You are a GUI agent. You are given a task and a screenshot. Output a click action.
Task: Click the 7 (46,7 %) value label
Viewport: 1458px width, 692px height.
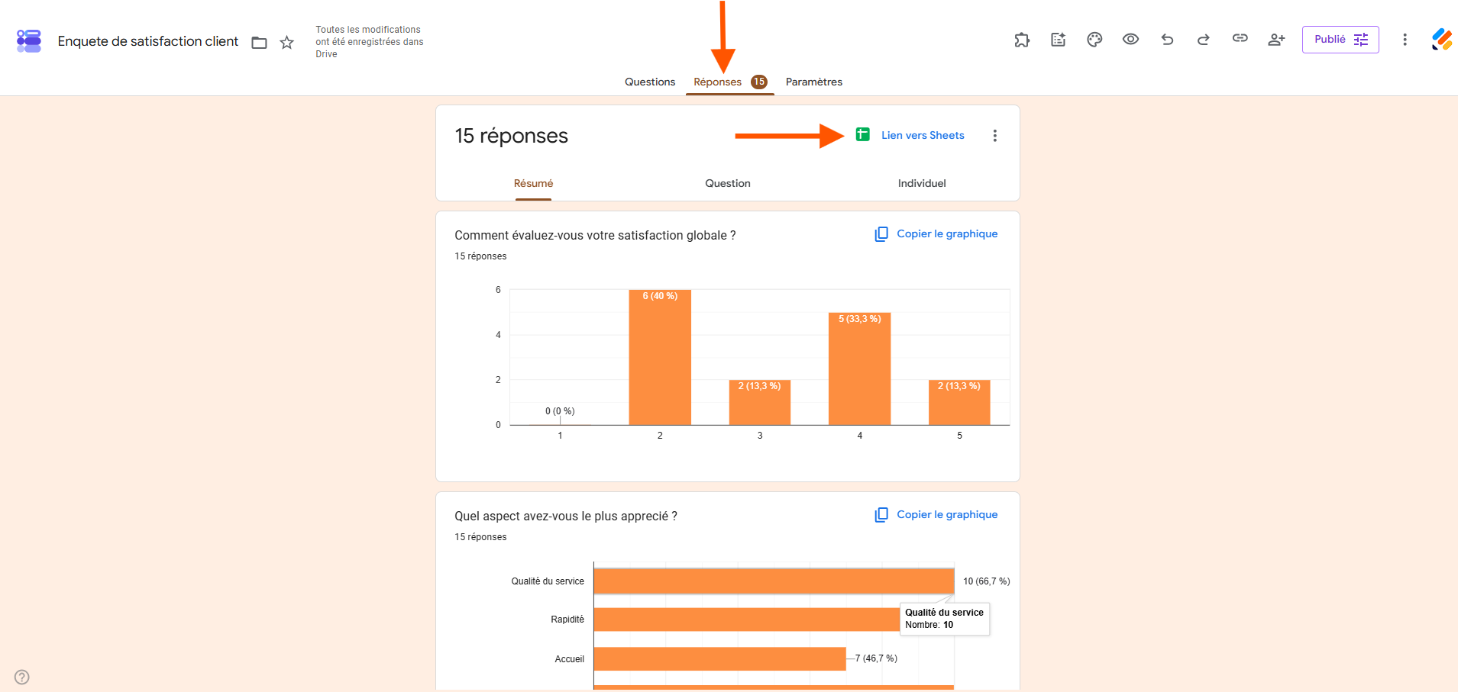click(x=876, y=658)
